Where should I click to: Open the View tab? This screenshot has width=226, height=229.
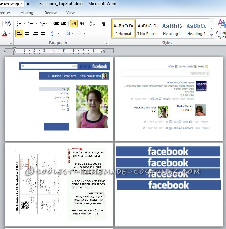coord(70,13)
